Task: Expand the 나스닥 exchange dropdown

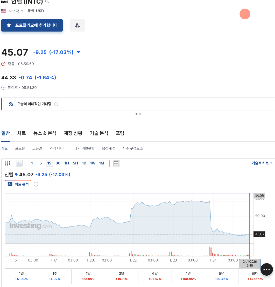Action: pos(16,11)
